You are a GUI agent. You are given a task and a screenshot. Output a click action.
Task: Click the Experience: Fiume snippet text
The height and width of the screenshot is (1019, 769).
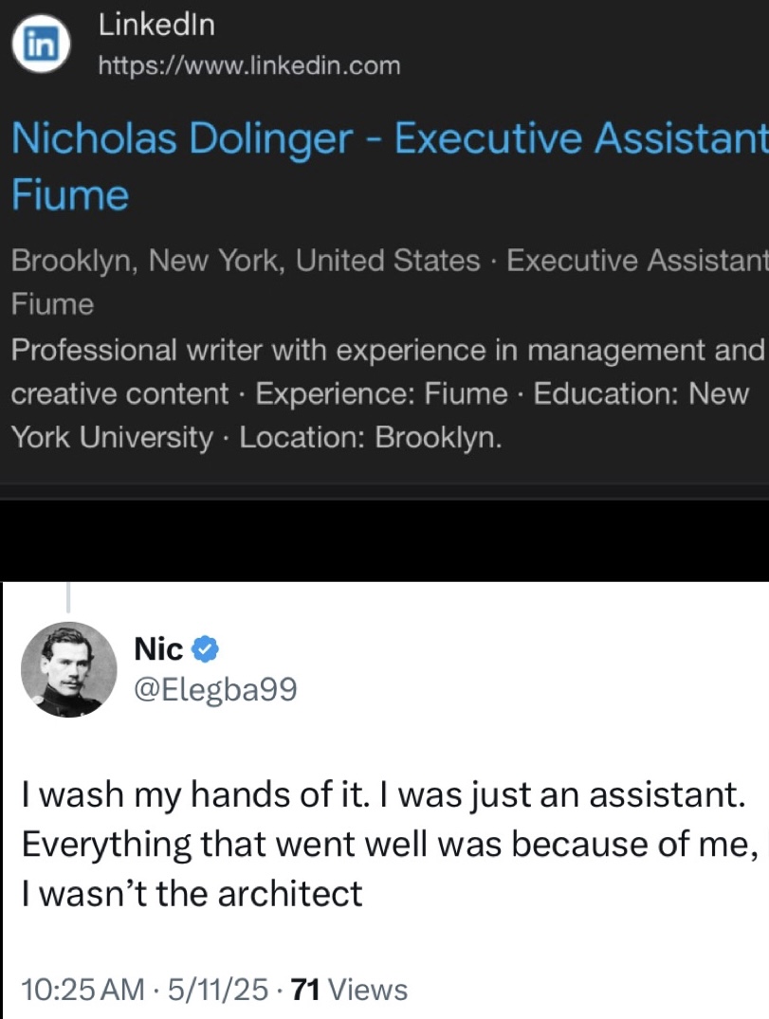(x=381, y=393)
